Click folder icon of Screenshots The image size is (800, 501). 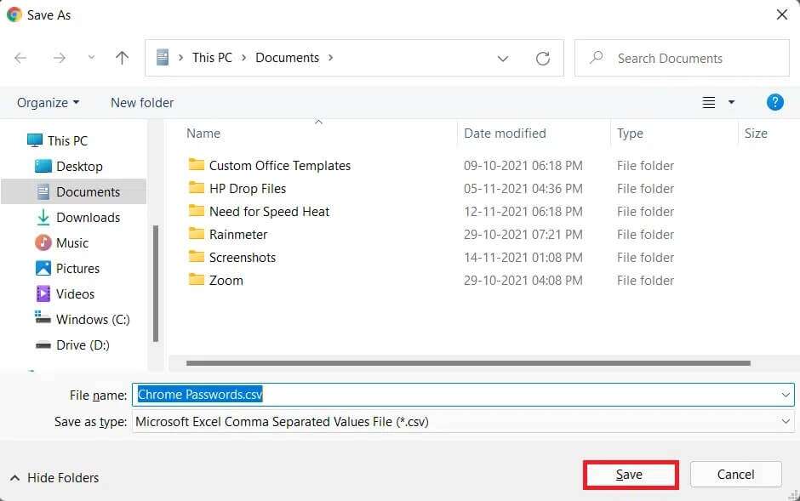point(197,256)
